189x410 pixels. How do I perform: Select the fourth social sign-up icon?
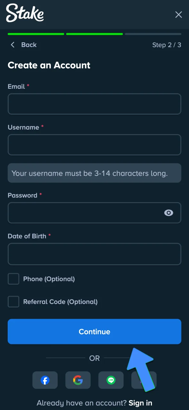(x=144, y=380)
